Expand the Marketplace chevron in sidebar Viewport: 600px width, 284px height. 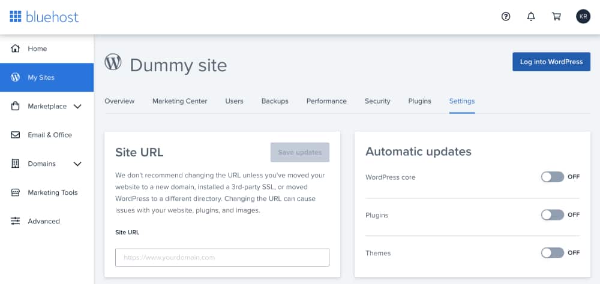77,107
